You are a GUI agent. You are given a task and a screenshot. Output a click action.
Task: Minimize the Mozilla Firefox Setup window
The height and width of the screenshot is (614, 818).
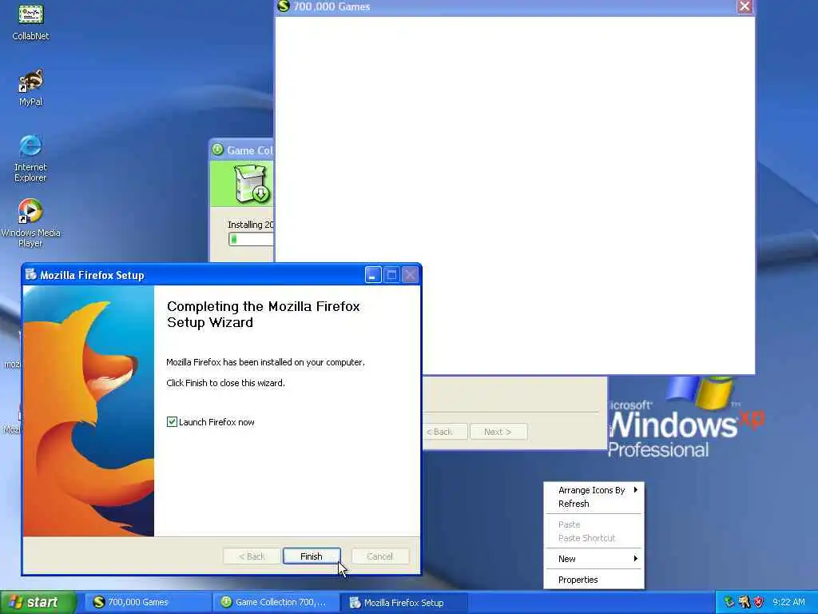pyautogui.click(x=373, y=275)
